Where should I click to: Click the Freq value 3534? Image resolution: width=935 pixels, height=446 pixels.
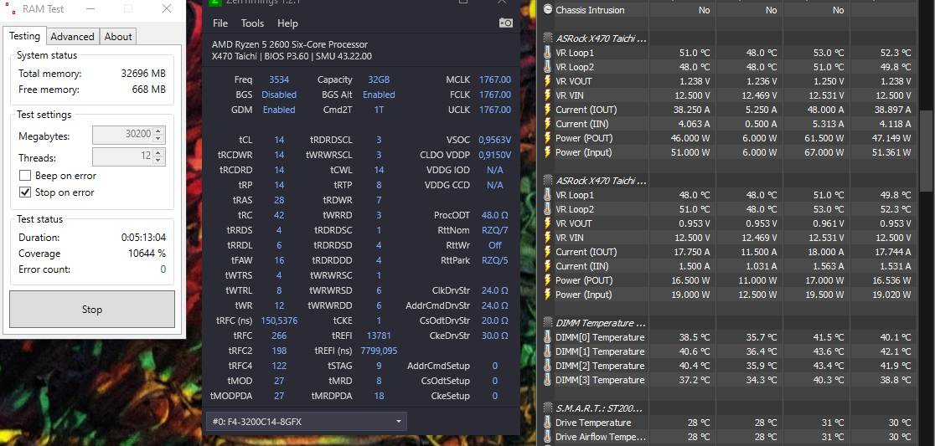pos(278,79)
